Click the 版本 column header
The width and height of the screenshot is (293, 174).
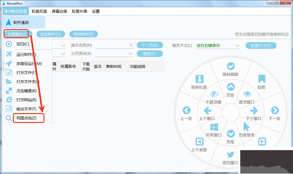point(98,66)
